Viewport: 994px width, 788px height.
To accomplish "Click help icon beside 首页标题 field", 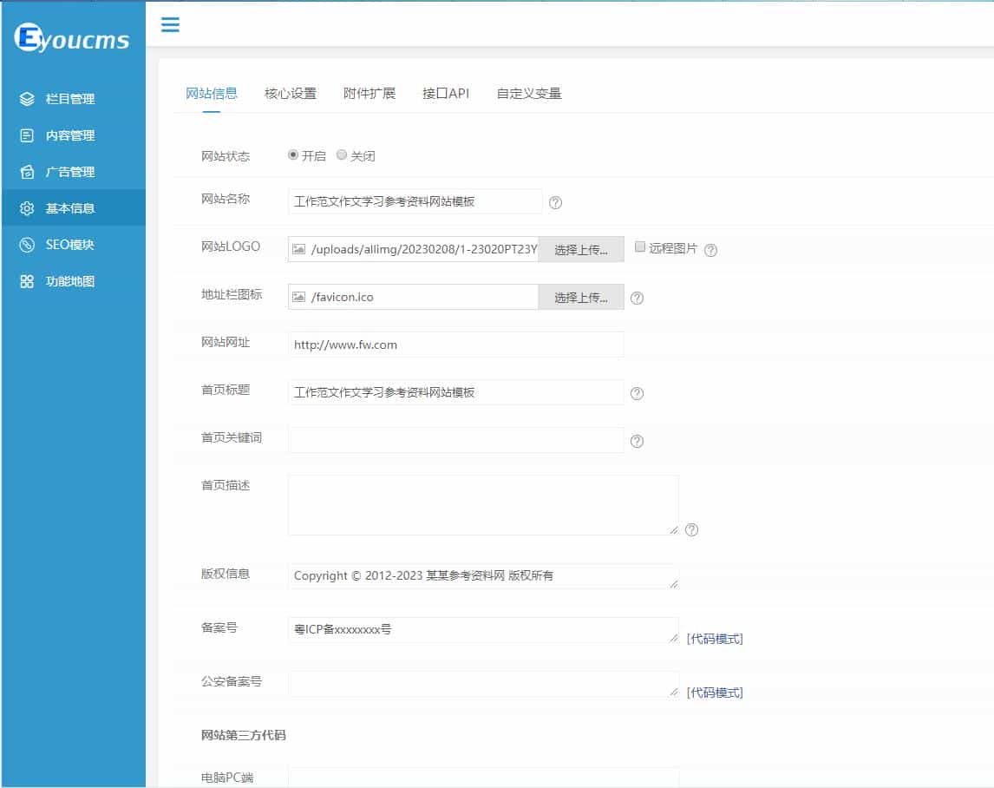I will point(638,393).
